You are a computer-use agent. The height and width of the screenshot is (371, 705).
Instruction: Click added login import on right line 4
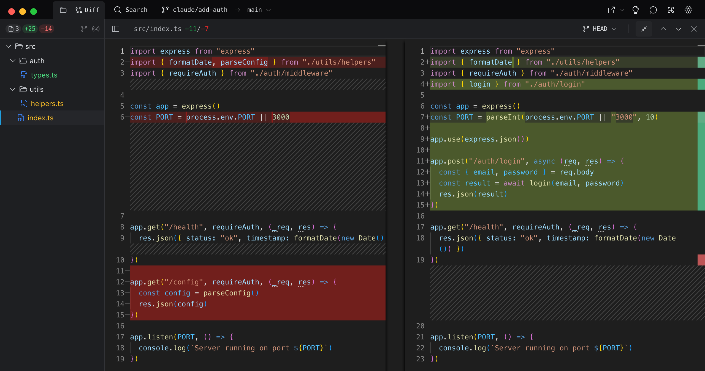pyautogui.click(x=563, y=84)
